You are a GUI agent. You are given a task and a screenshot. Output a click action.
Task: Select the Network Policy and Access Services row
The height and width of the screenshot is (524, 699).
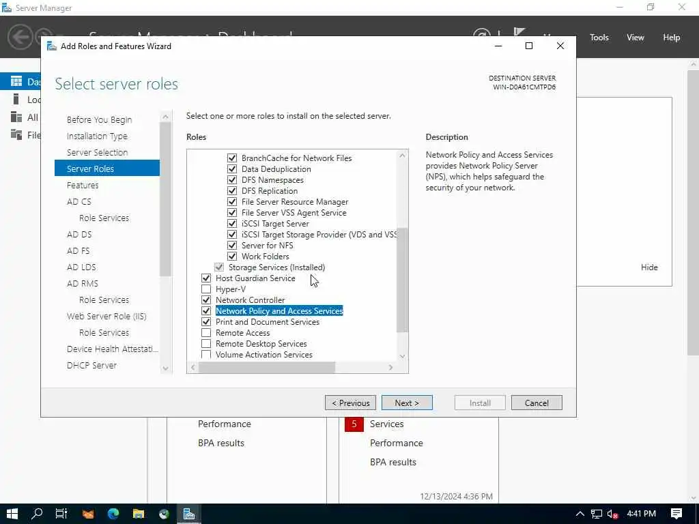click(x=279, y=310)
